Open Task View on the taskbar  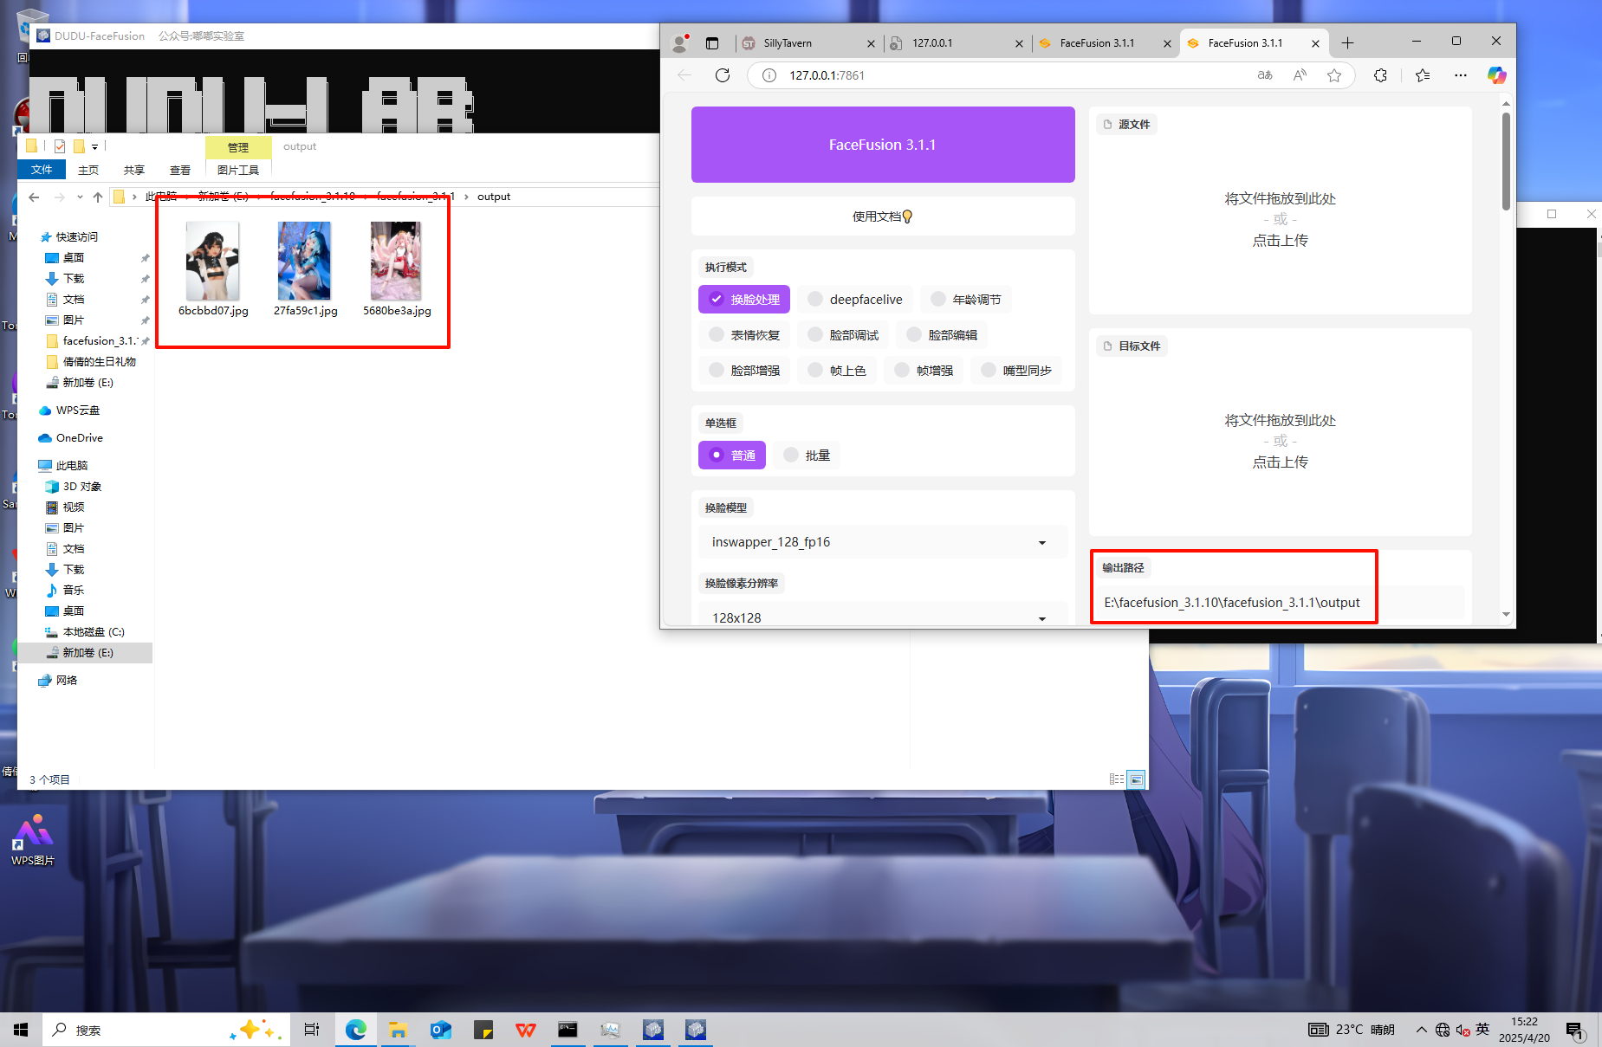[x=312, y=1030]
